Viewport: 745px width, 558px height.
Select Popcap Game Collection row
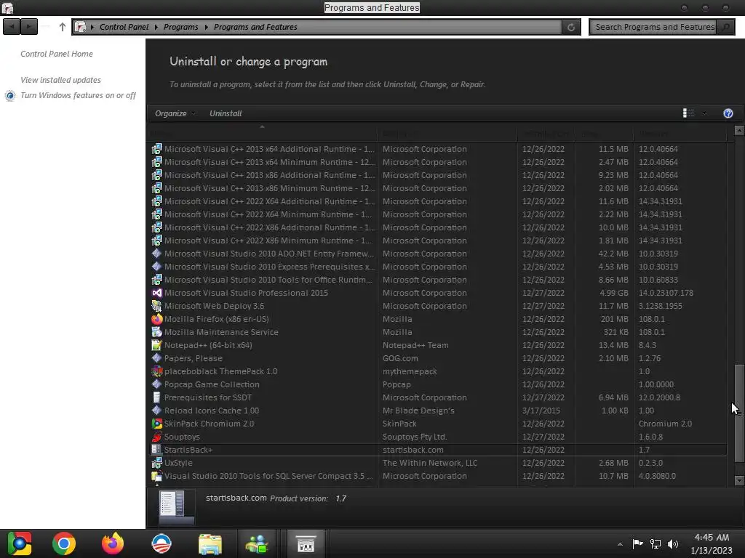(439, 384)
